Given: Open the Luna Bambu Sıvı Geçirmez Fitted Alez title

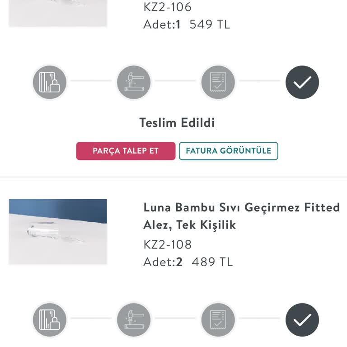Looking at the screenshot, I should [x=241, y=216].
